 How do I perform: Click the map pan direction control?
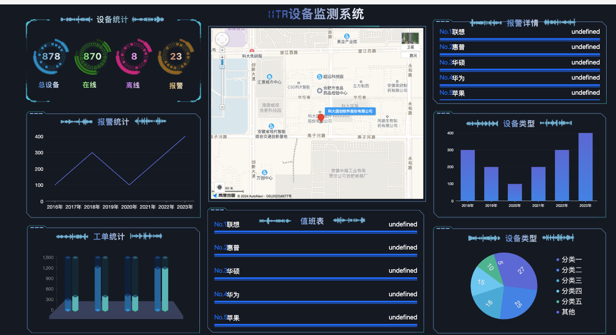pos(222,39)
